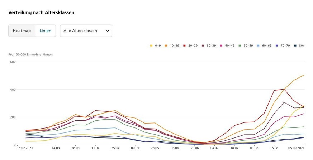Click the 05.09.2021 x-axis date label
Screen dimensions: 313x160
296,147
